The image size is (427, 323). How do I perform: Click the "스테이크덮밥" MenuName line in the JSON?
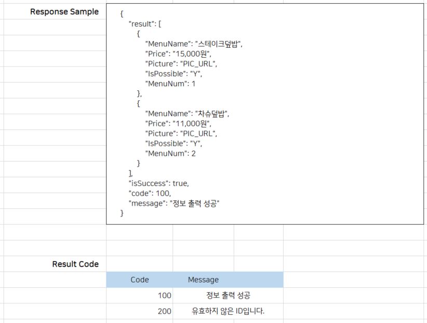coord(194,44)
